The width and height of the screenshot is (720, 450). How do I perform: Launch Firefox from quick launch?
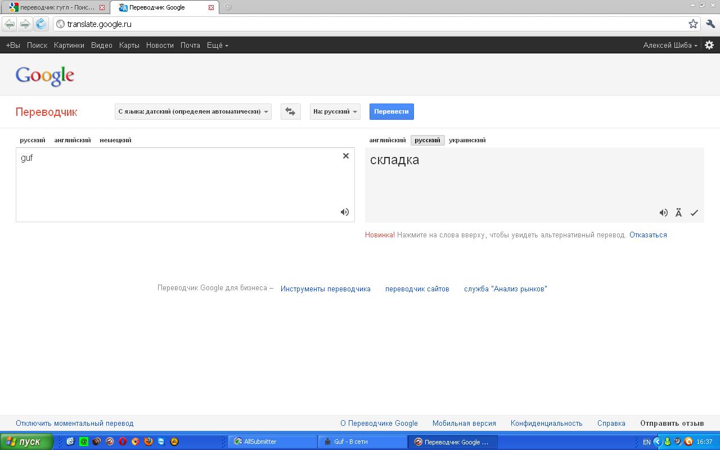(x=148, y=442)
